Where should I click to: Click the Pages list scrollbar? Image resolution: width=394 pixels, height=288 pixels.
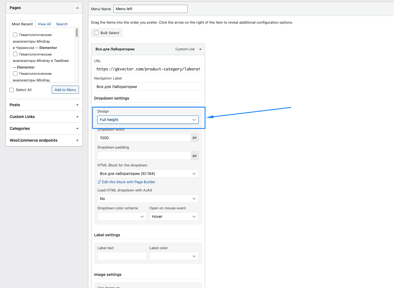tap(77, 33)
